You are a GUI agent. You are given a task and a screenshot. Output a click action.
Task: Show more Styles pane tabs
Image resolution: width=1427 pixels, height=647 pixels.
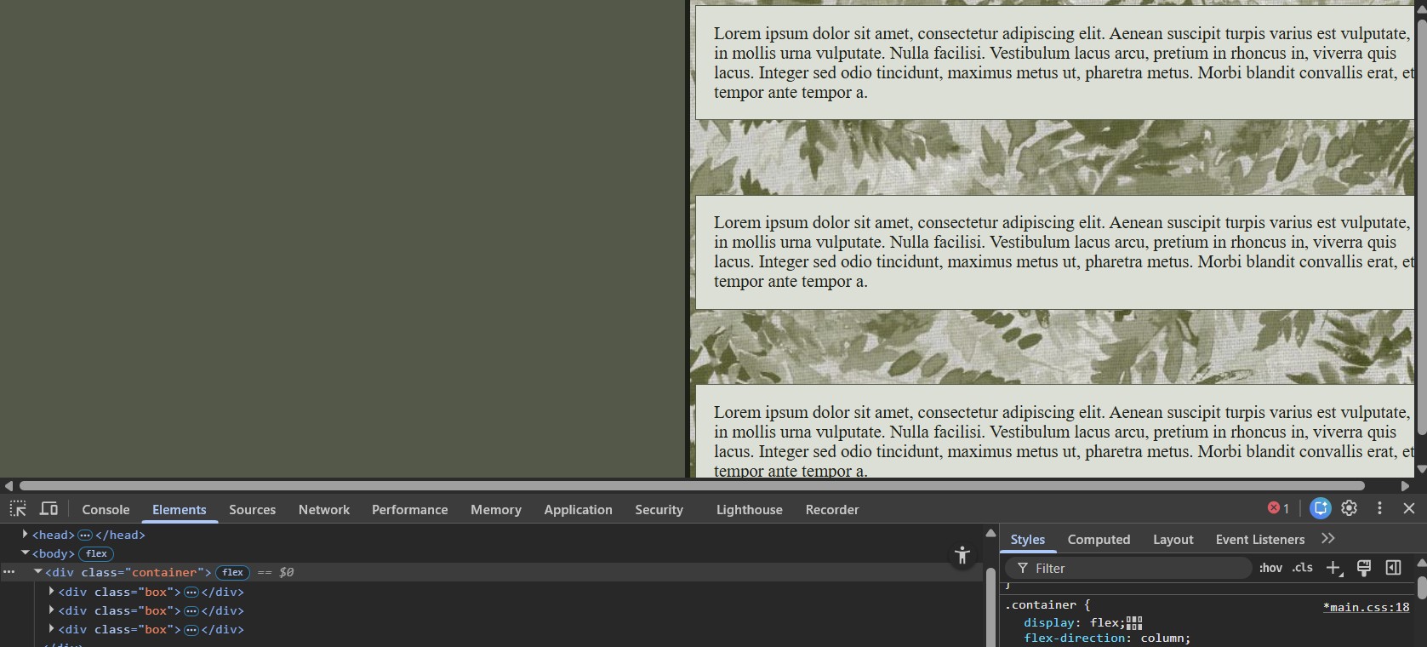point(1328,539)
